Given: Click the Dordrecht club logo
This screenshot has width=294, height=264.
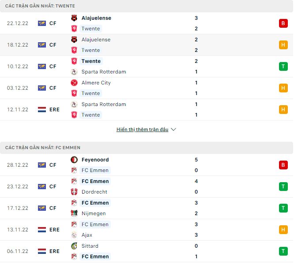Looking at the screenshot, I should pyautogui.click(x=74, y=192).
